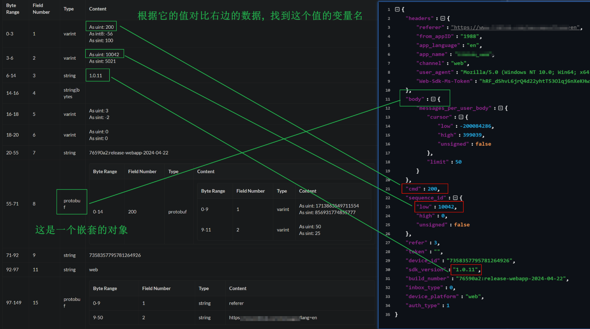
Task: Click the "app_language" key
Action: [438, 45]
